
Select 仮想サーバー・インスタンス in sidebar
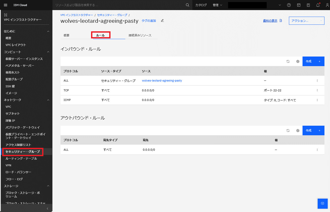pyautogui.click(x=24, y=59)
